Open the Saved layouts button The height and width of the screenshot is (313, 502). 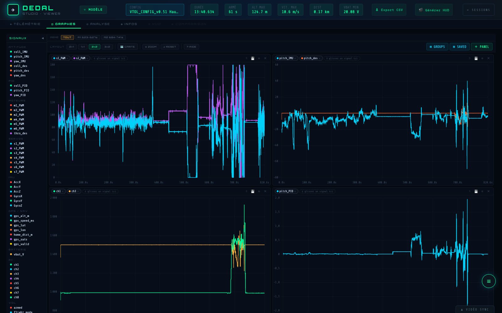[x=459, y=47]
